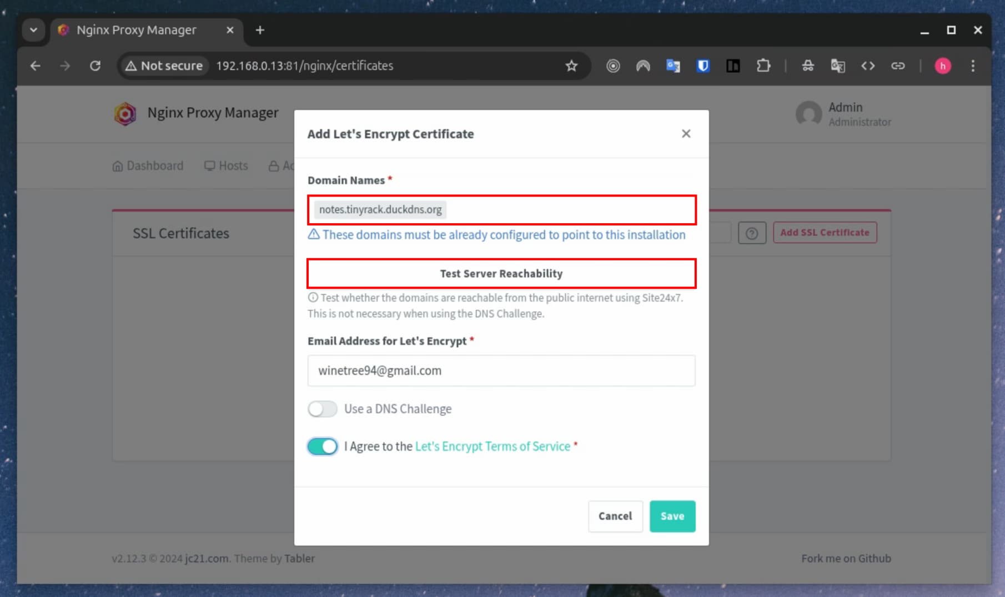The height and width of the screenshot is (597, 1005).
Task: Open the Admin user menu
Action: coord(843,114)
